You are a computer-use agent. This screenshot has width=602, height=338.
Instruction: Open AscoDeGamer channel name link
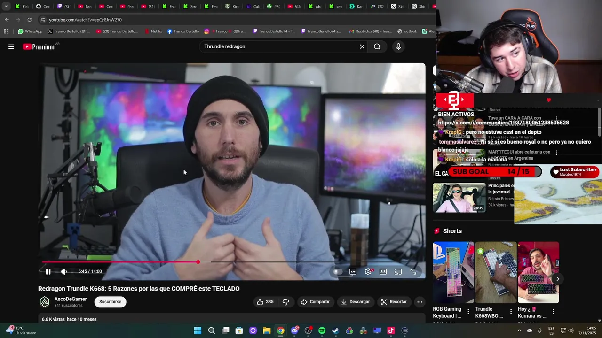71,299
